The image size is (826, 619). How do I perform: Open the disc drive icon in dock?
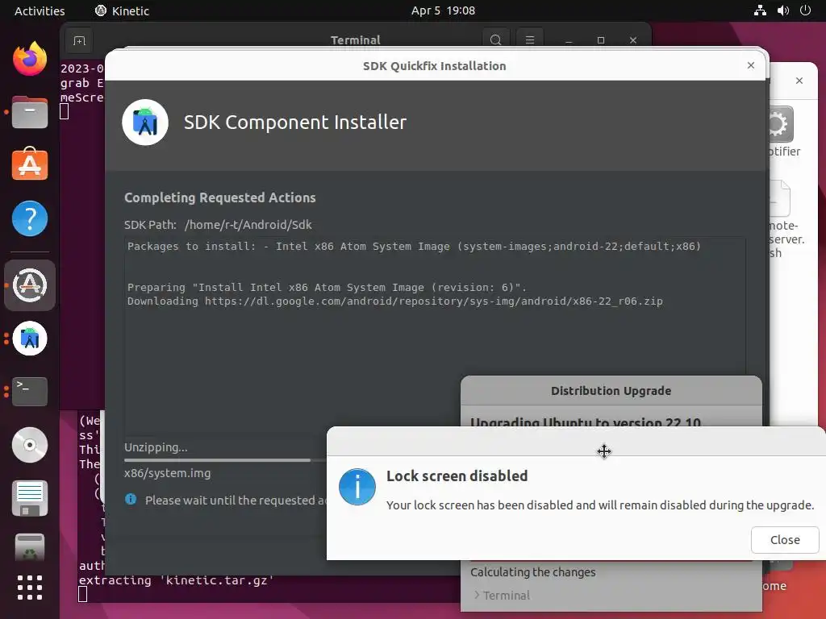(30, 445)
